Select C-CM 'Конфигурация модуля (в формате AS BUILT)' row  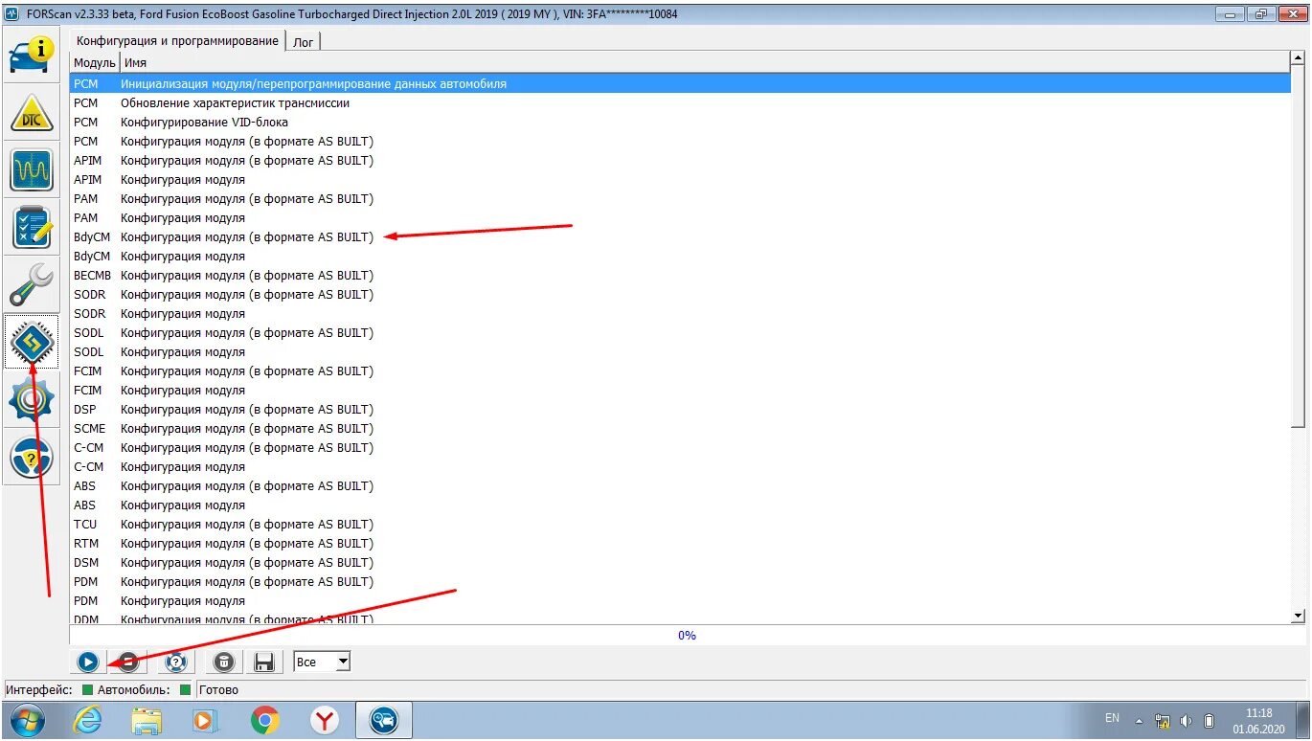point(680,447)
